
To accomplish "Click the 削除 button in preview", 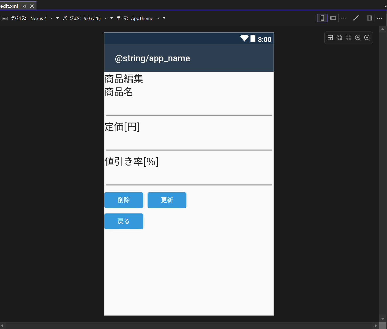I will point(124,200).
